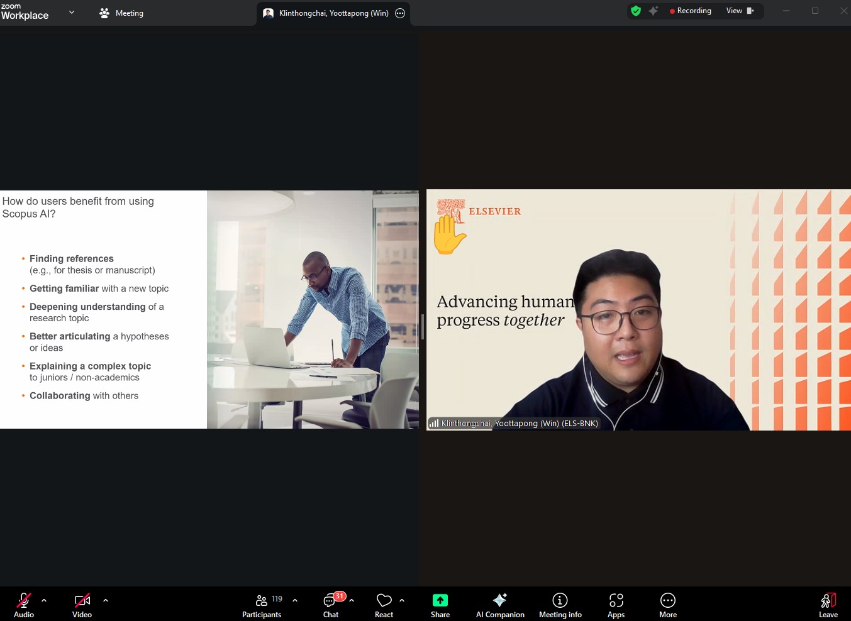
Task: Unmute the microphone with the Audio button
Action: point(24,605)
